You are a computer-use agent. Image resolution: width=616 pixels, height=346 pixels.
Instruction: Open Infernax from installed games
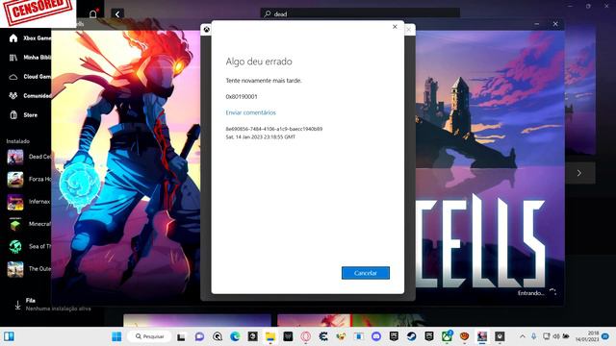coord(29,202)
